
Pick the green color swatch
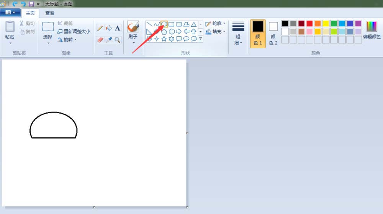[334, 23]
